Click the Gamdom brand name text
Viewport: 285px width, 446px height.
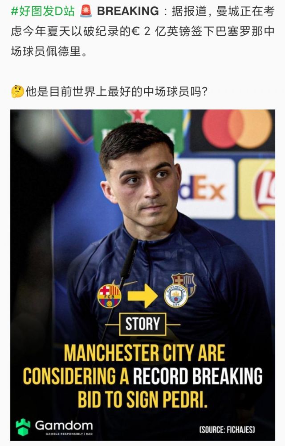tap(64, 425)
